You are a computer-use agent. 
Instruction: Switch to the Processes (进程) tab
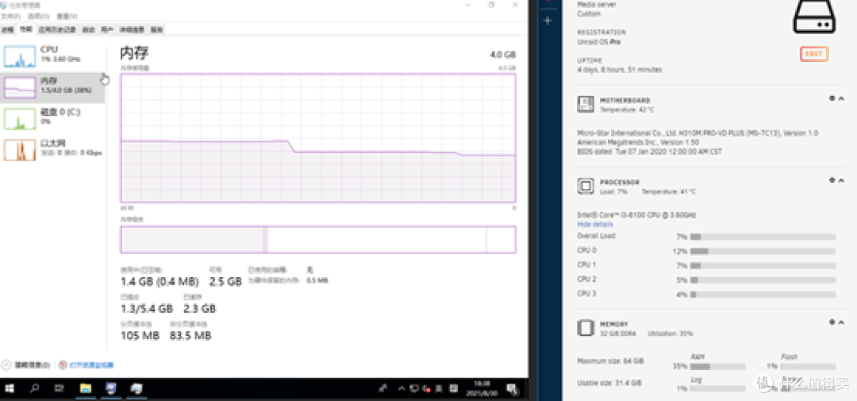(7, 29)
